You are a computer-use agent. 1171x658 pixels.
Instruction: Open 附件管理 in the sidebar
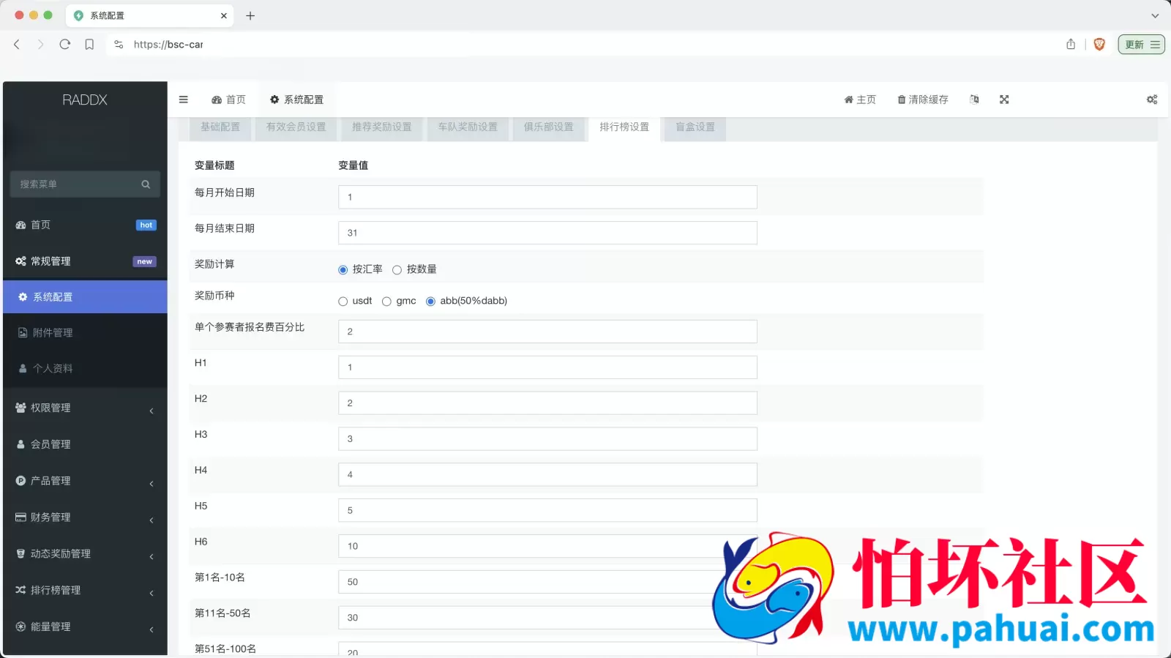(85, 332)
